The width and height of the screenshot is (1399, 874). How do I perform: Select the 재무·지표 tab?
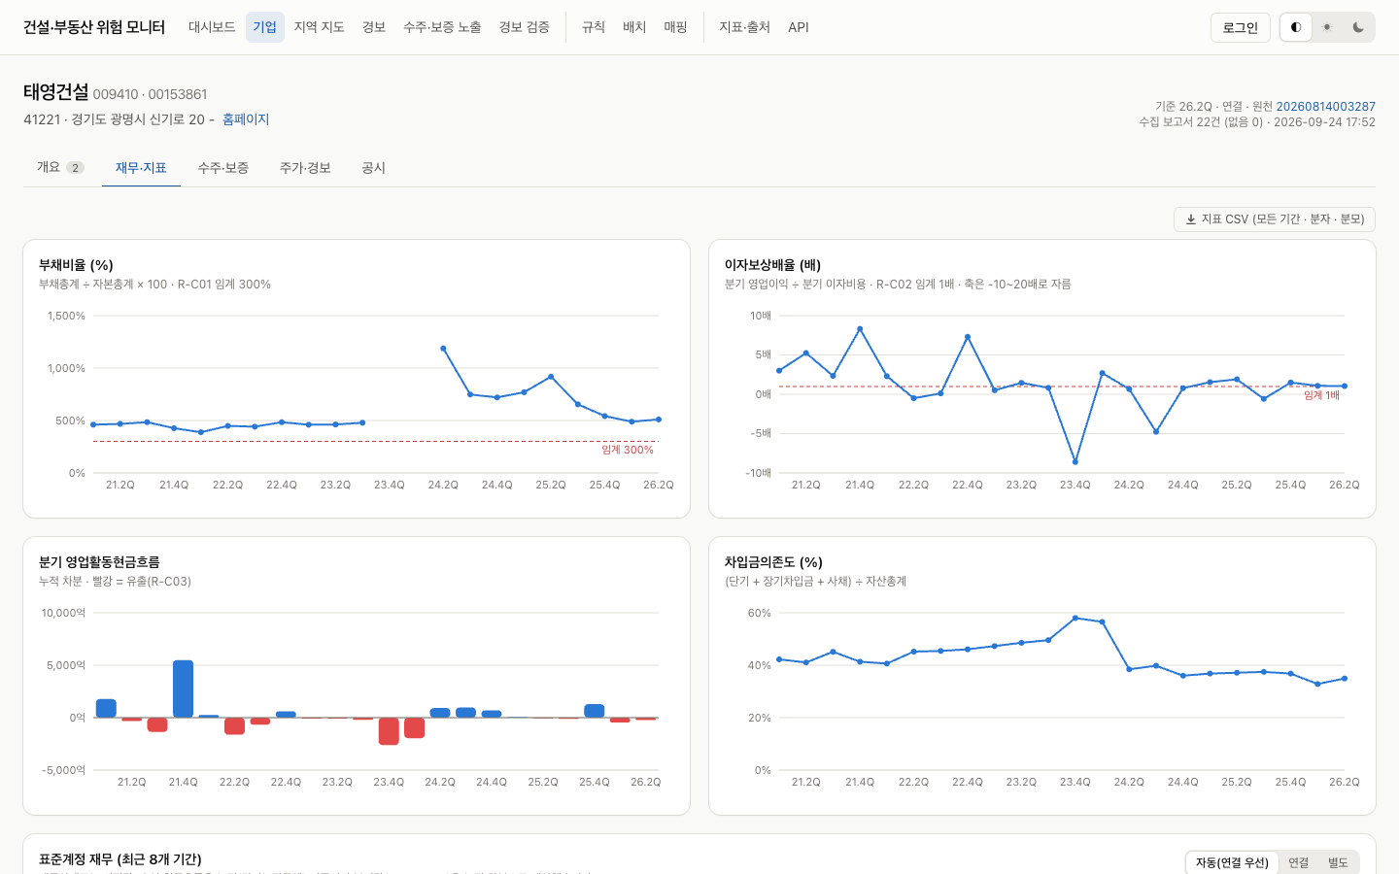point(141,168)
